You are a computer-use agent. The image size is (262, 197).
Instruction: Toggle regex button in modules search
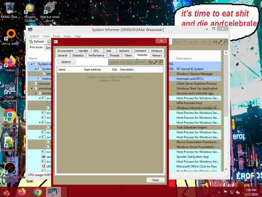(x=155, y=62)
